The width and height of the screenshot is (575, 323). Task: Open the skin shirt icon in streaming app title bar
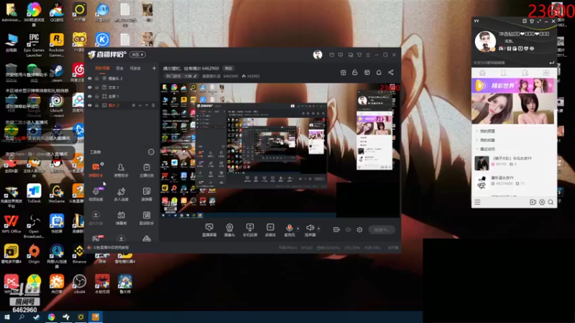(x=359, y=55)
